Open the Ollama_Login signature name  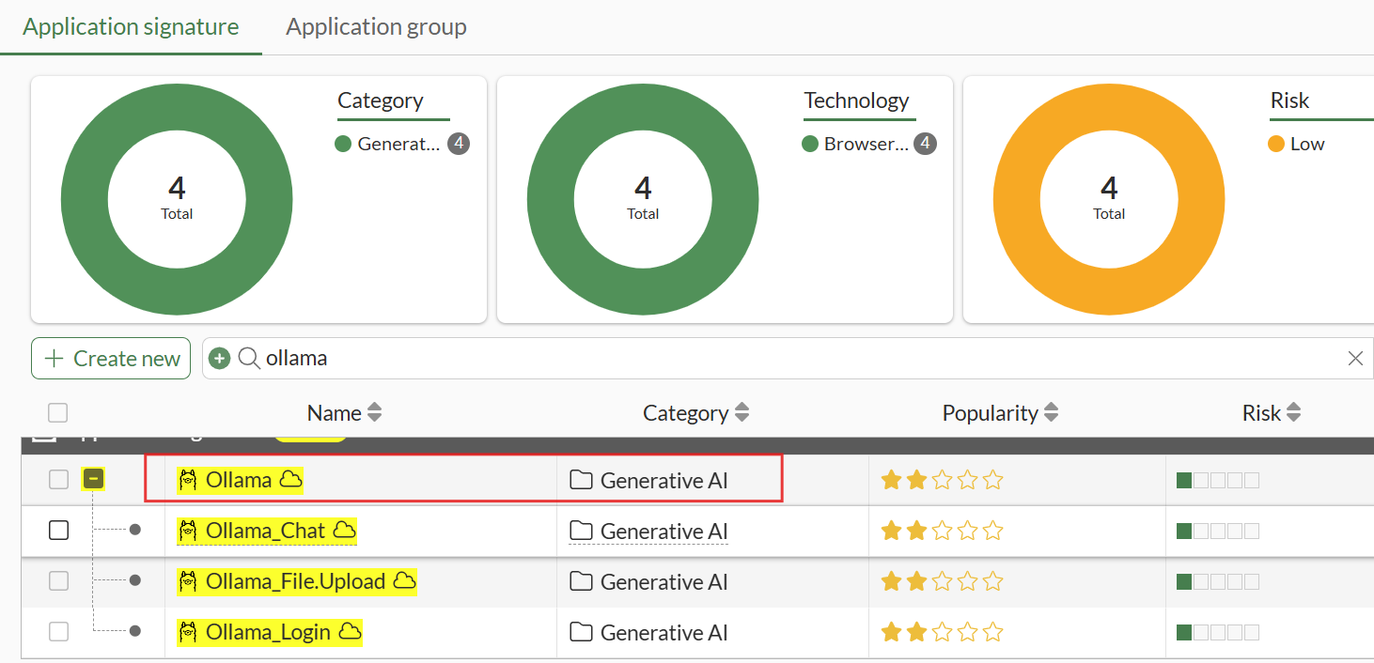(268, 632)
